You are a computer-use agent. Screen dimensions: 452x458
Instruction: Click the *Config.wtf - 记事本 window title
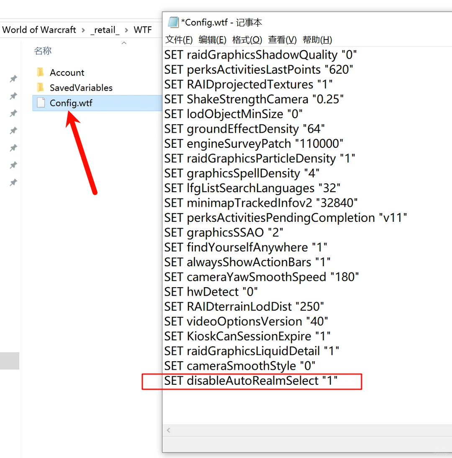point(221,23)
